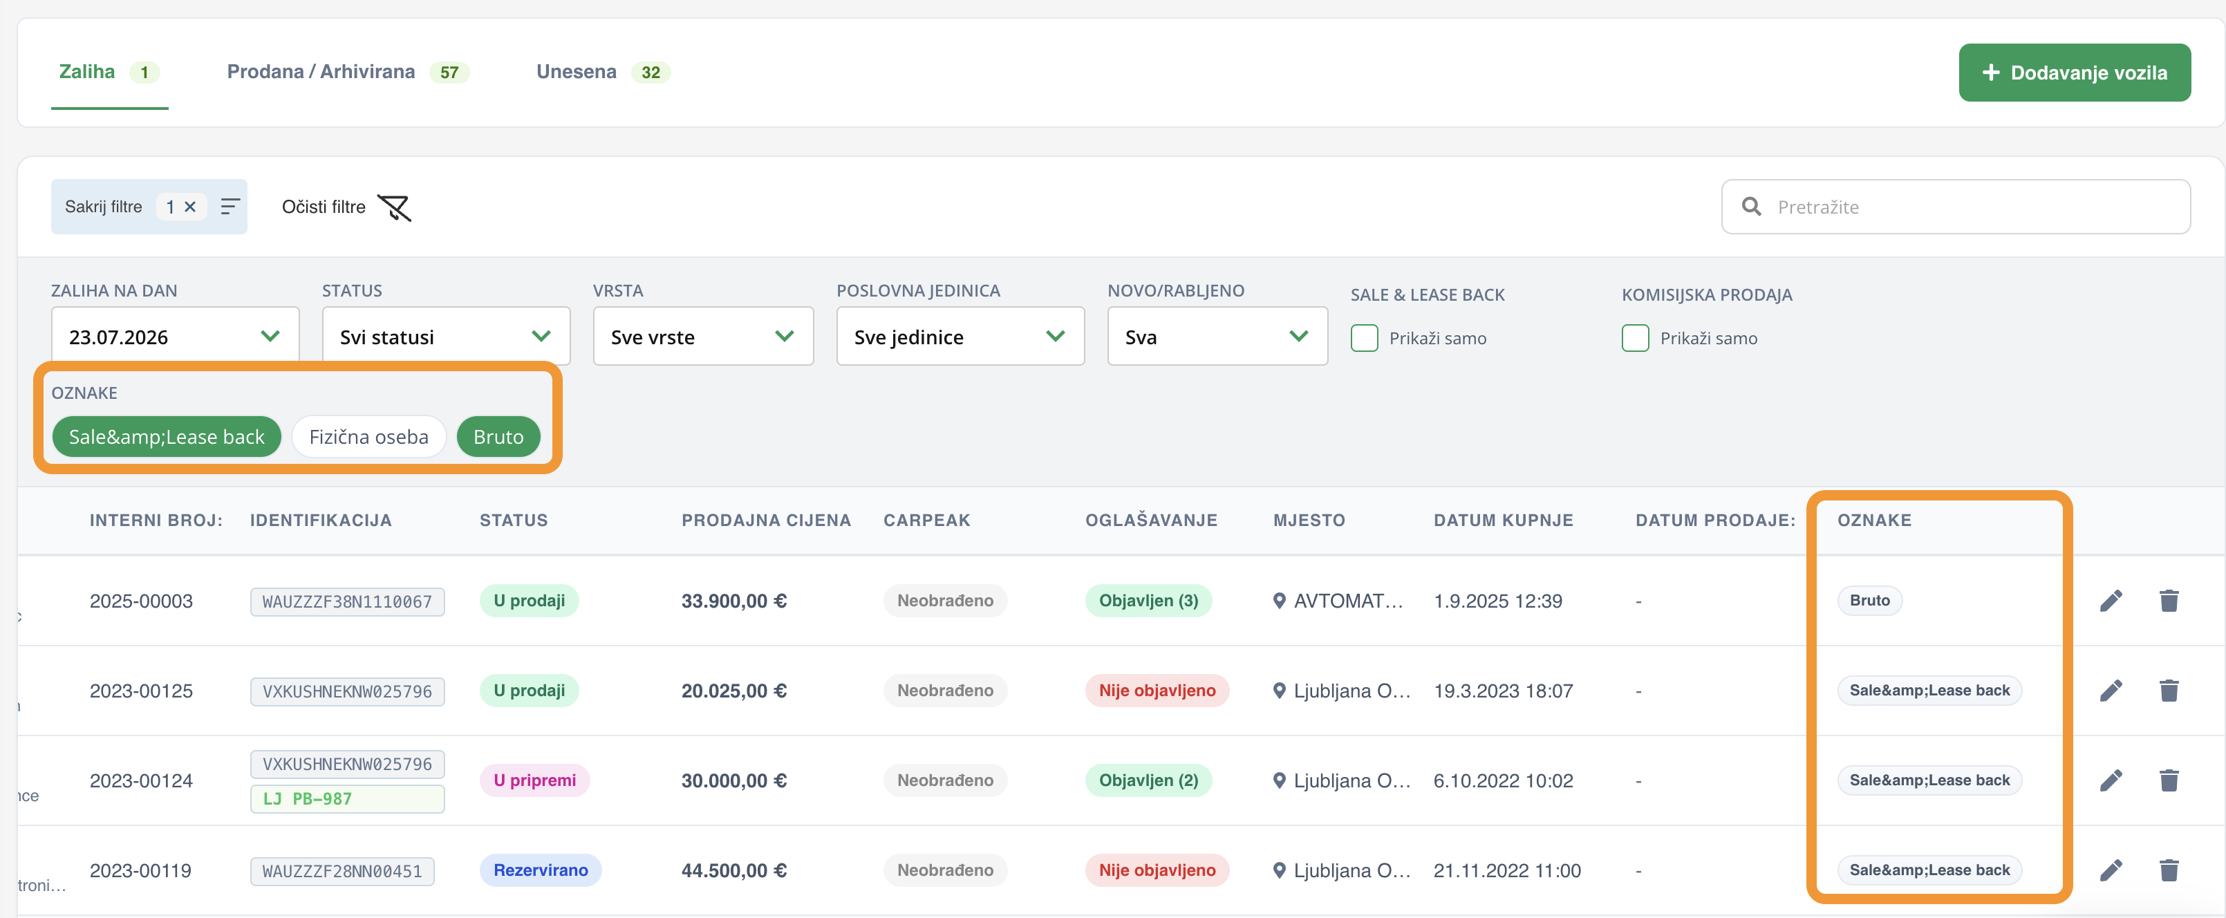2226x918 pixels.
Task: Click the X to remove the active filter count
Action: point(190,207)
